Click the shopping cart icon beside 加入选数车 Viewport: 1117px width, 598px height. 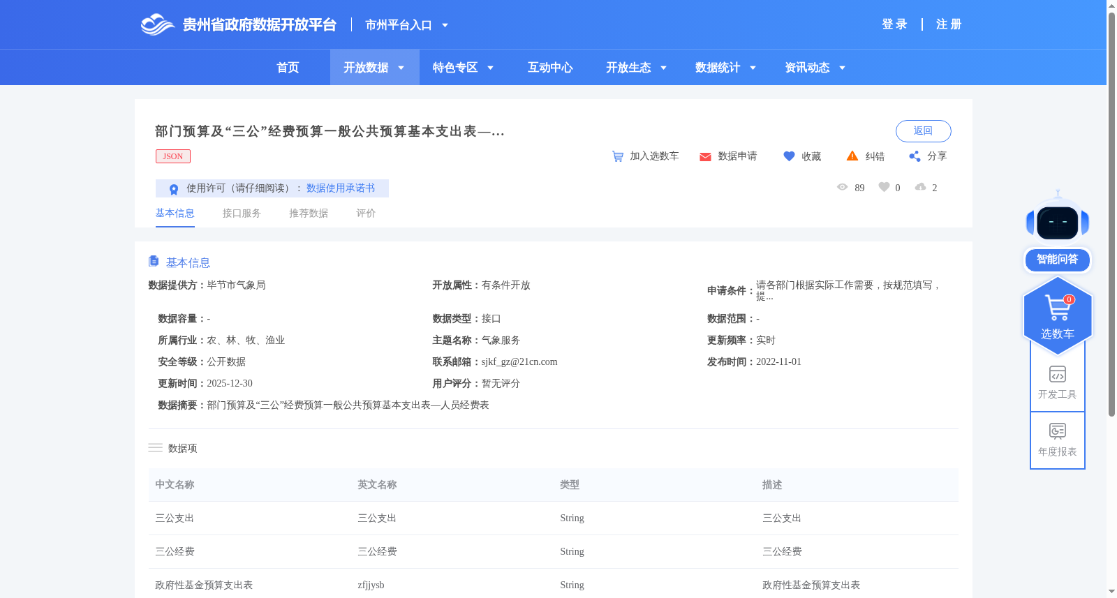(x=618, y=156)
